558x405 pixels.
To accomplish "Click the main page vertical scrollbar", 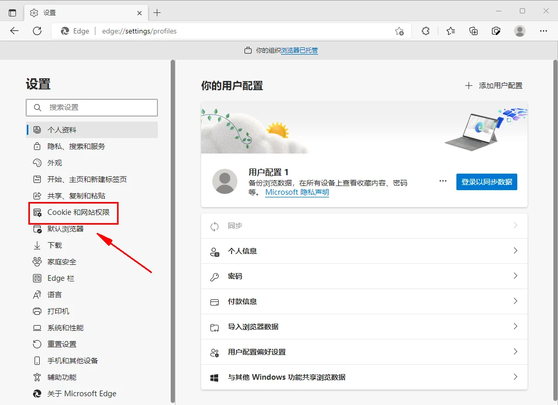I will pyautogui.click(x=555, y=231).
